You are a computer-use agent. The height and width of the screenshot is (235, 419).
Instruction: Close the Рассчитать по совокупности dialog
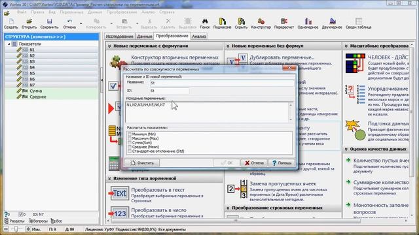coord(289,68)
